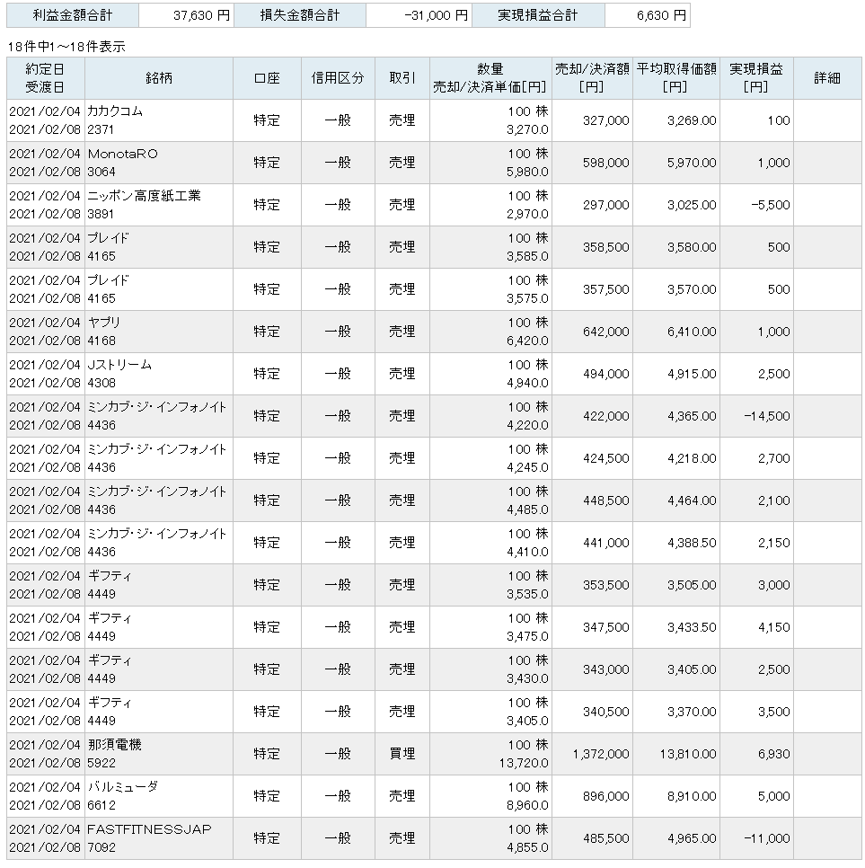Viewport: 865px width, 868px height.
Task: Click the 896,000 settlement amount
Action: 606,796
